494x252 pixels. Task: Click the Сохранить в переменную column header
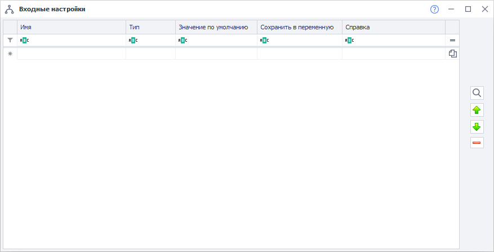click(x=299, y=27)
